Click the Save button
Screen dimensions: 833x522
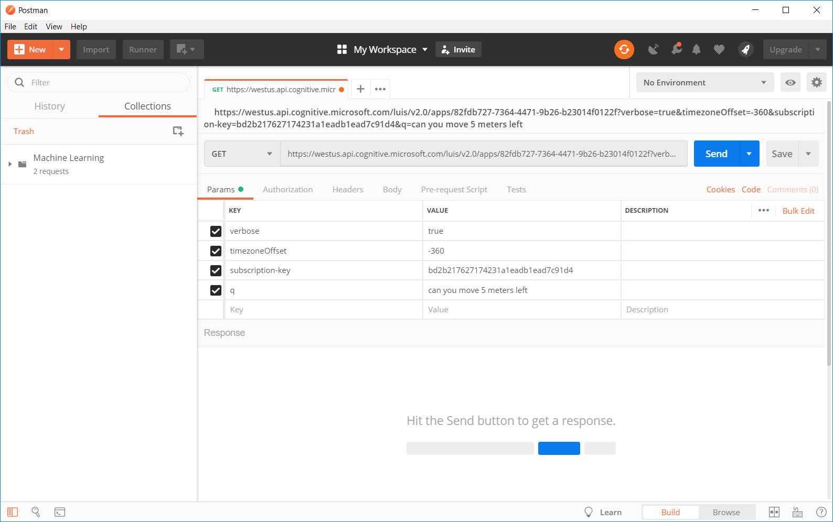pos(782,154)
